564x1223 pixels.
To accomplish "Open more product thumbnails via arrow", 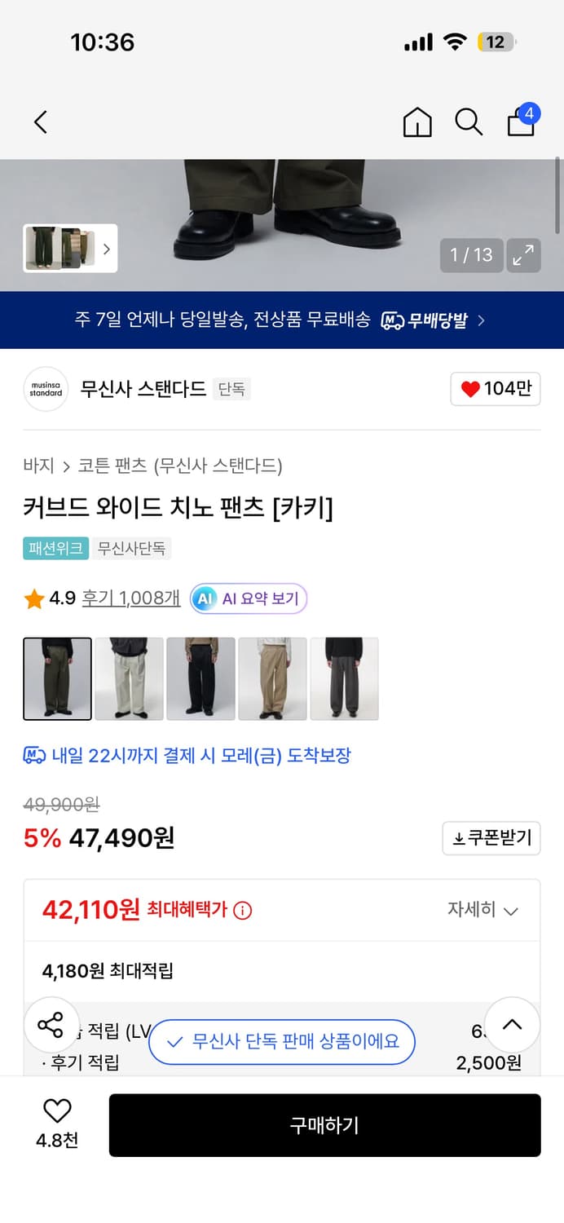I will 107,249.
